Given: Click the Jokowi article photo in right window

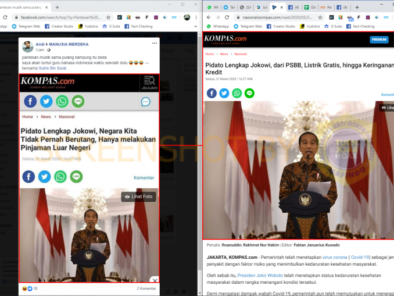Looking at the screenshot, I should point(298,170).
